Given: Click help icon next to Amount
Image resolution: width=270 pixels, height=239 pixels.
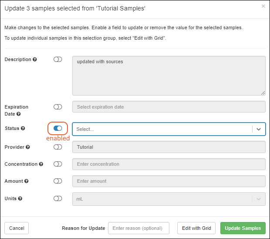Looking at the screenshot, I should 27,181.
